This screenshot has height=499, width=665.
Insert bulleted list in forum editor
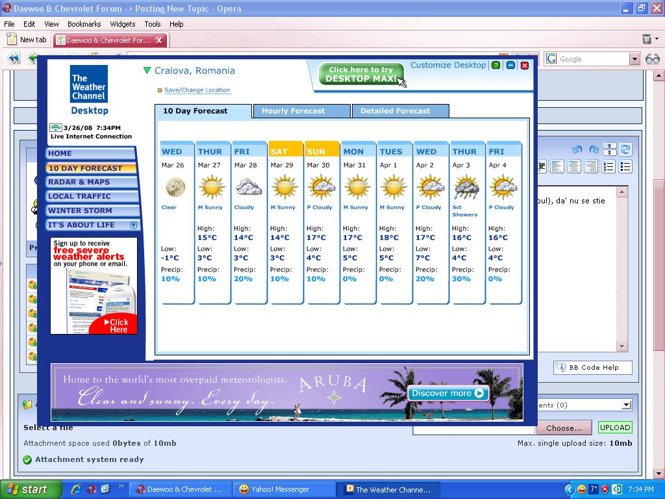tap(625, 166)
